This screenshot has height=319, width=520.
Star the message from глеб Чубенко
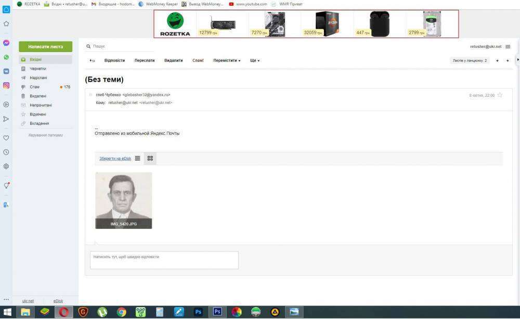(x=500, y=95)
